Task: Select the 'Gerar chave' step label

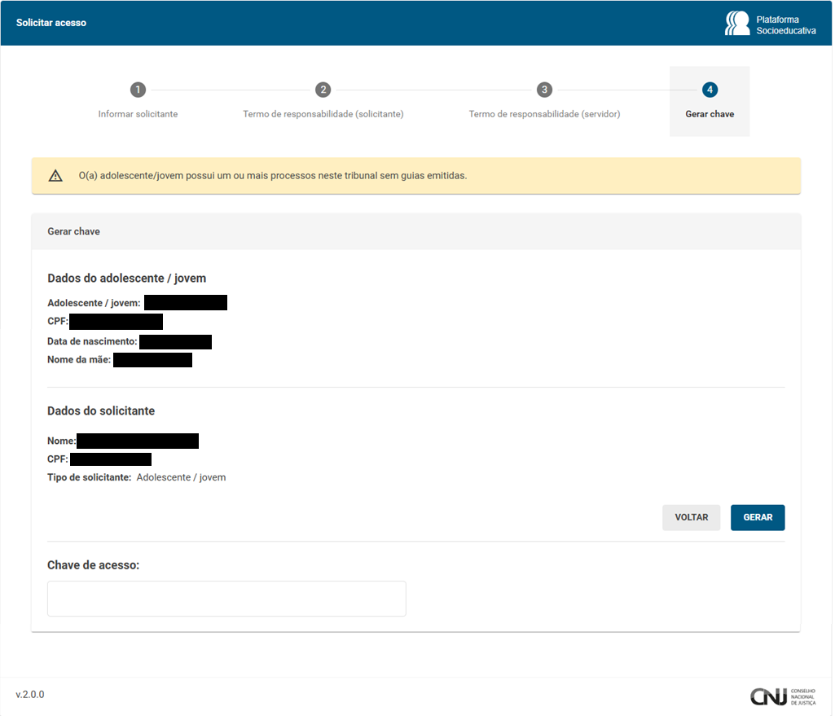Action: (x=710, y=114)
